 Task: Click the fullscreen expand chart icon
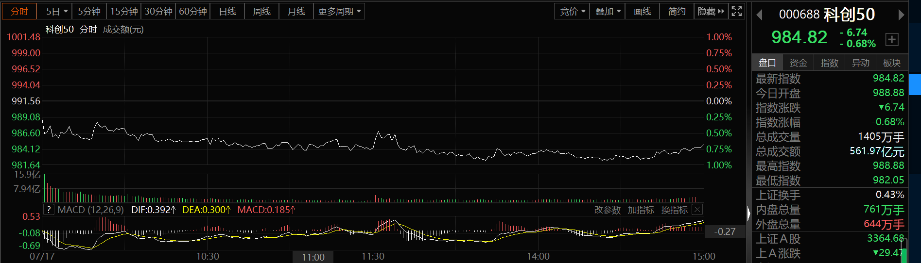point(736,11)
